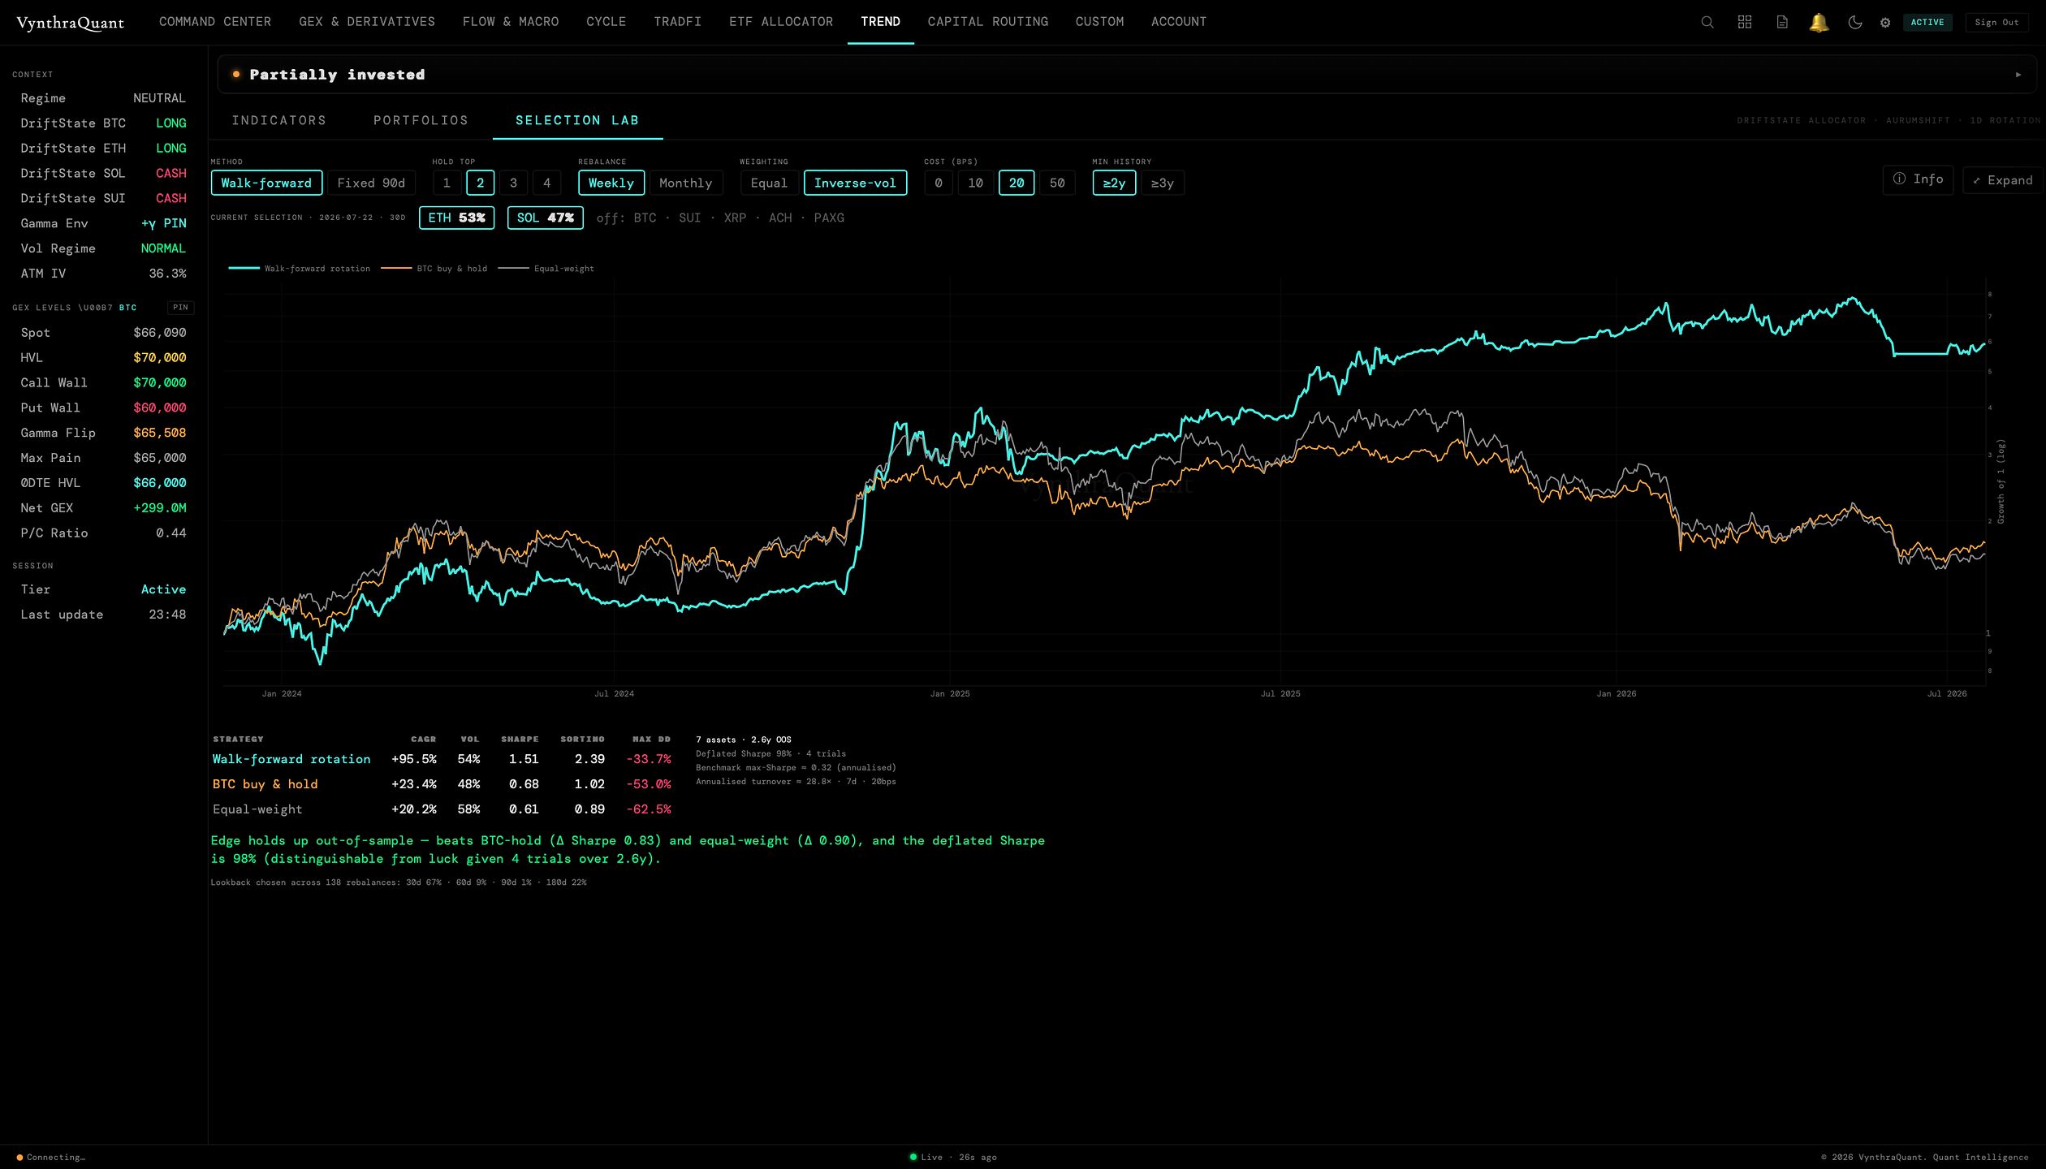Switch to Portfolios tab
The height and width of the screenshot is (1169, 2046).
coord(421,120)
